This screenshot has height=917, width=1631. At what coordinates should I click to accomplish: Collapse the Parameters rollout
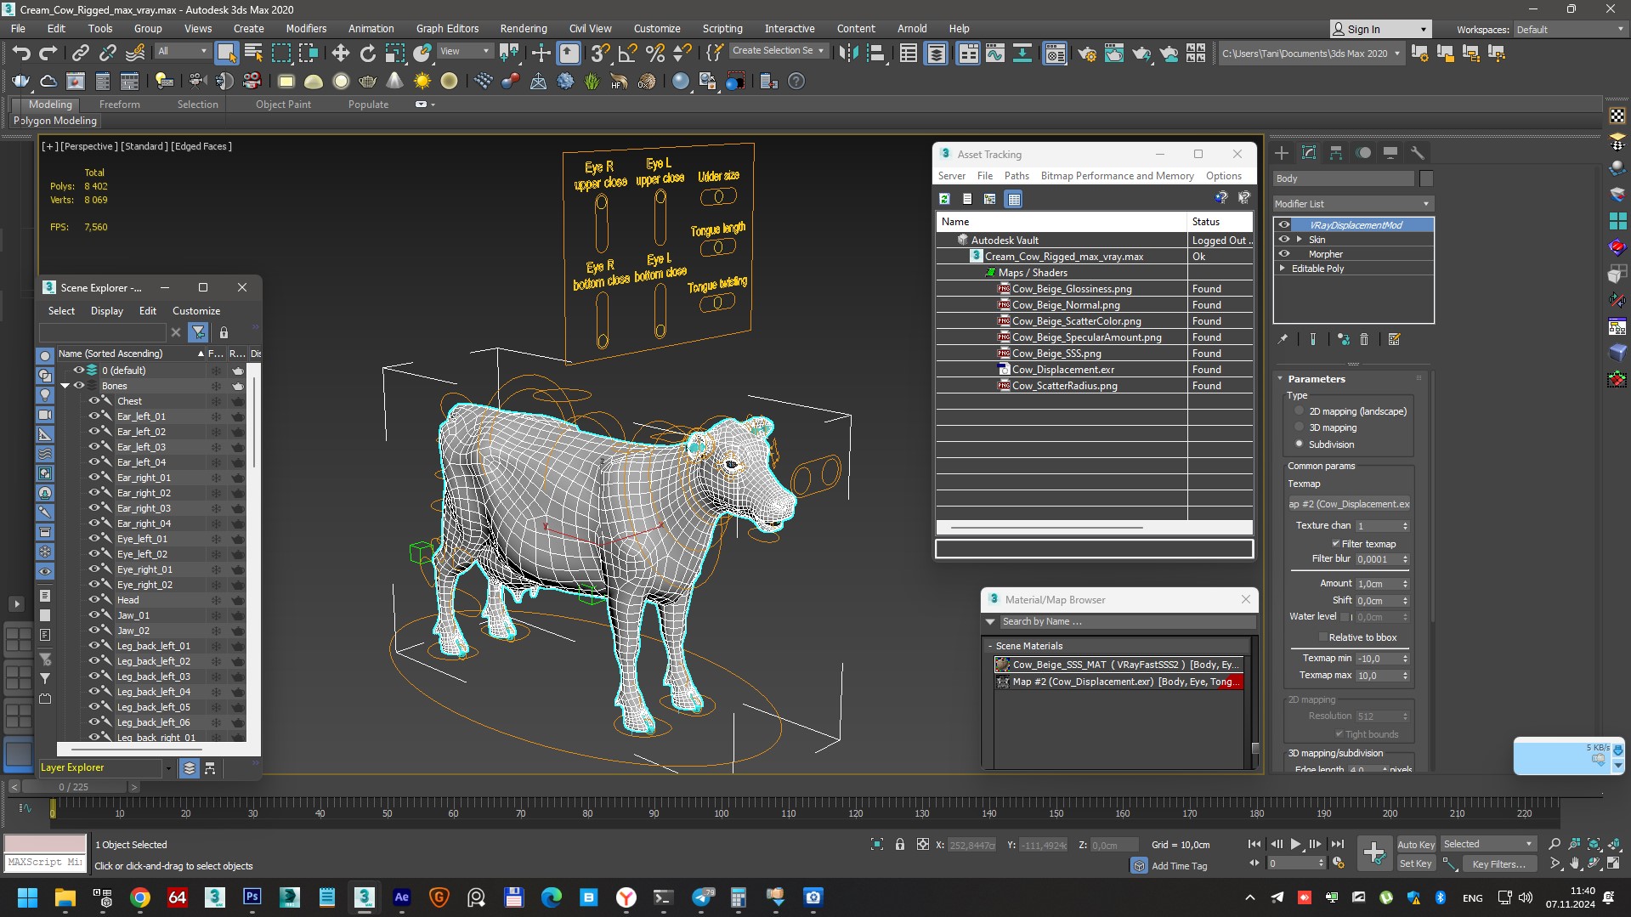[x=1281, y=379]
